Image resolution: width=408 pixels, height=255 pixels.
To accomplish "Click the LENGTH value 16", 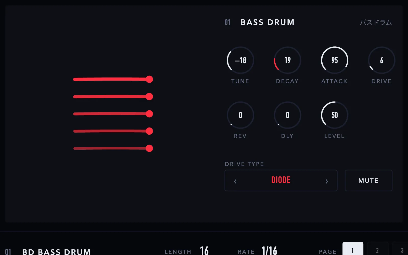I will pos(204,251).
